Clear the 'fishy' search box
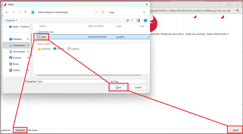 click(144, 12)
